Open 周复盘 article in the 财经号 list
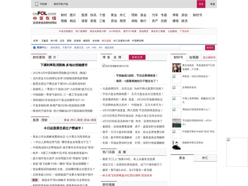248x186 pixels. click(x=196, y=76)
